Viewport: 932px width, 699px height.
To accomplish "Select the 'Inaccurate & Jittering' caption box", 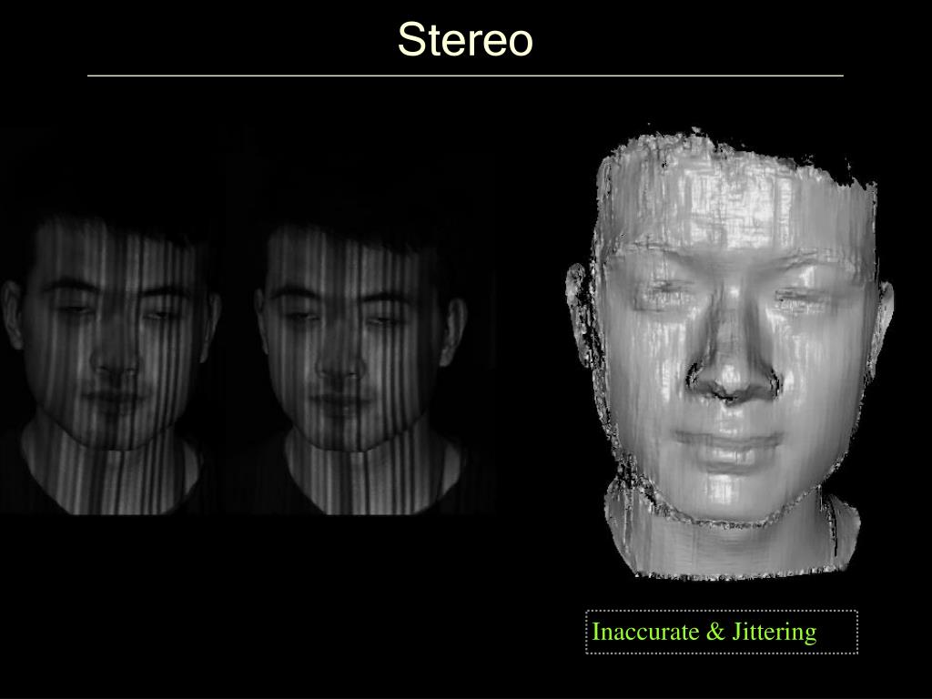I will (x=722, y=632).
